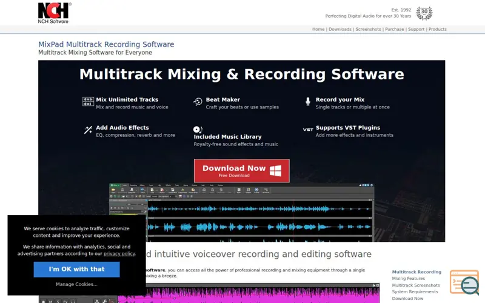Click 'Multitrack Mixing & Recording Software' banner title
This screenshot has width=485, height=303.
click(x=241, y=74)
